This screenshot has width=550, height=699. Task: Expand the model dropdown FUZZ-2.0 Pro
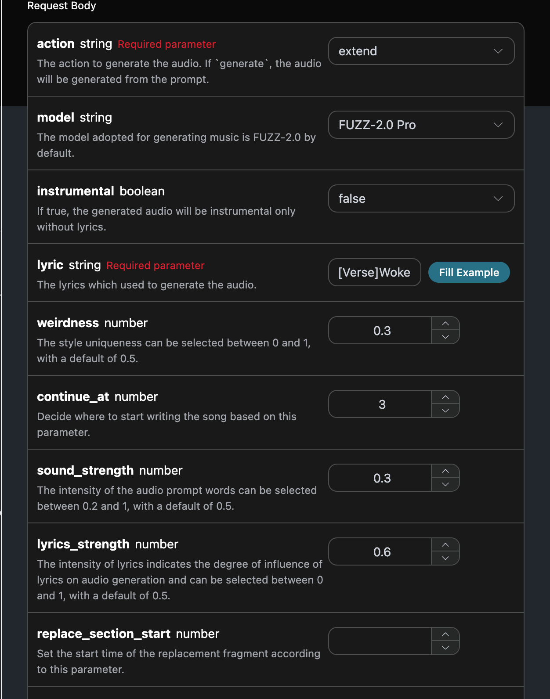click(421, 125)
